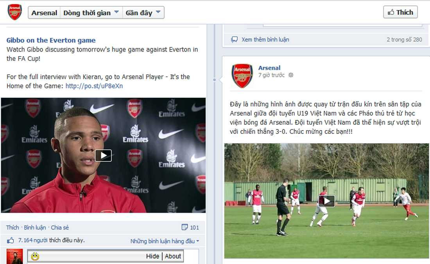This screenshot has width=430, height=264.
Task: Click the Arsenal crest logo in header
Action: pos(14,12)
